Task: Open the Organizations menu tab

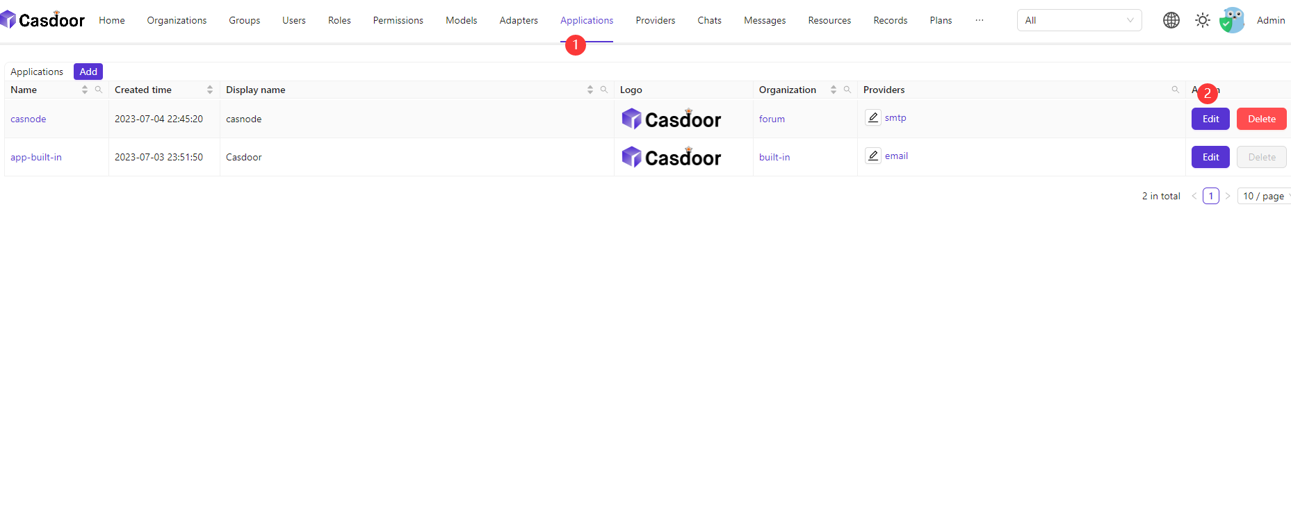Action: pyautogui.click(x=177, y=20)
